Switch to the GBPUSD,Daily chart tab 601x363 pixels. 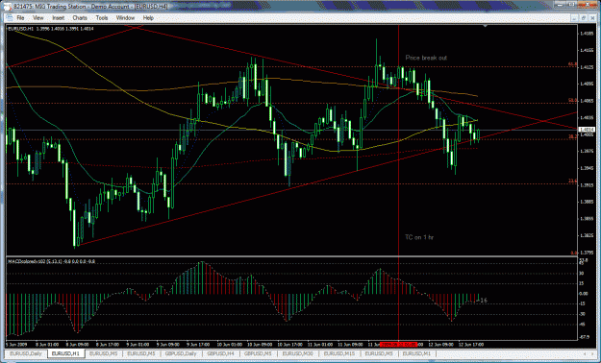[x=181, y=353]
